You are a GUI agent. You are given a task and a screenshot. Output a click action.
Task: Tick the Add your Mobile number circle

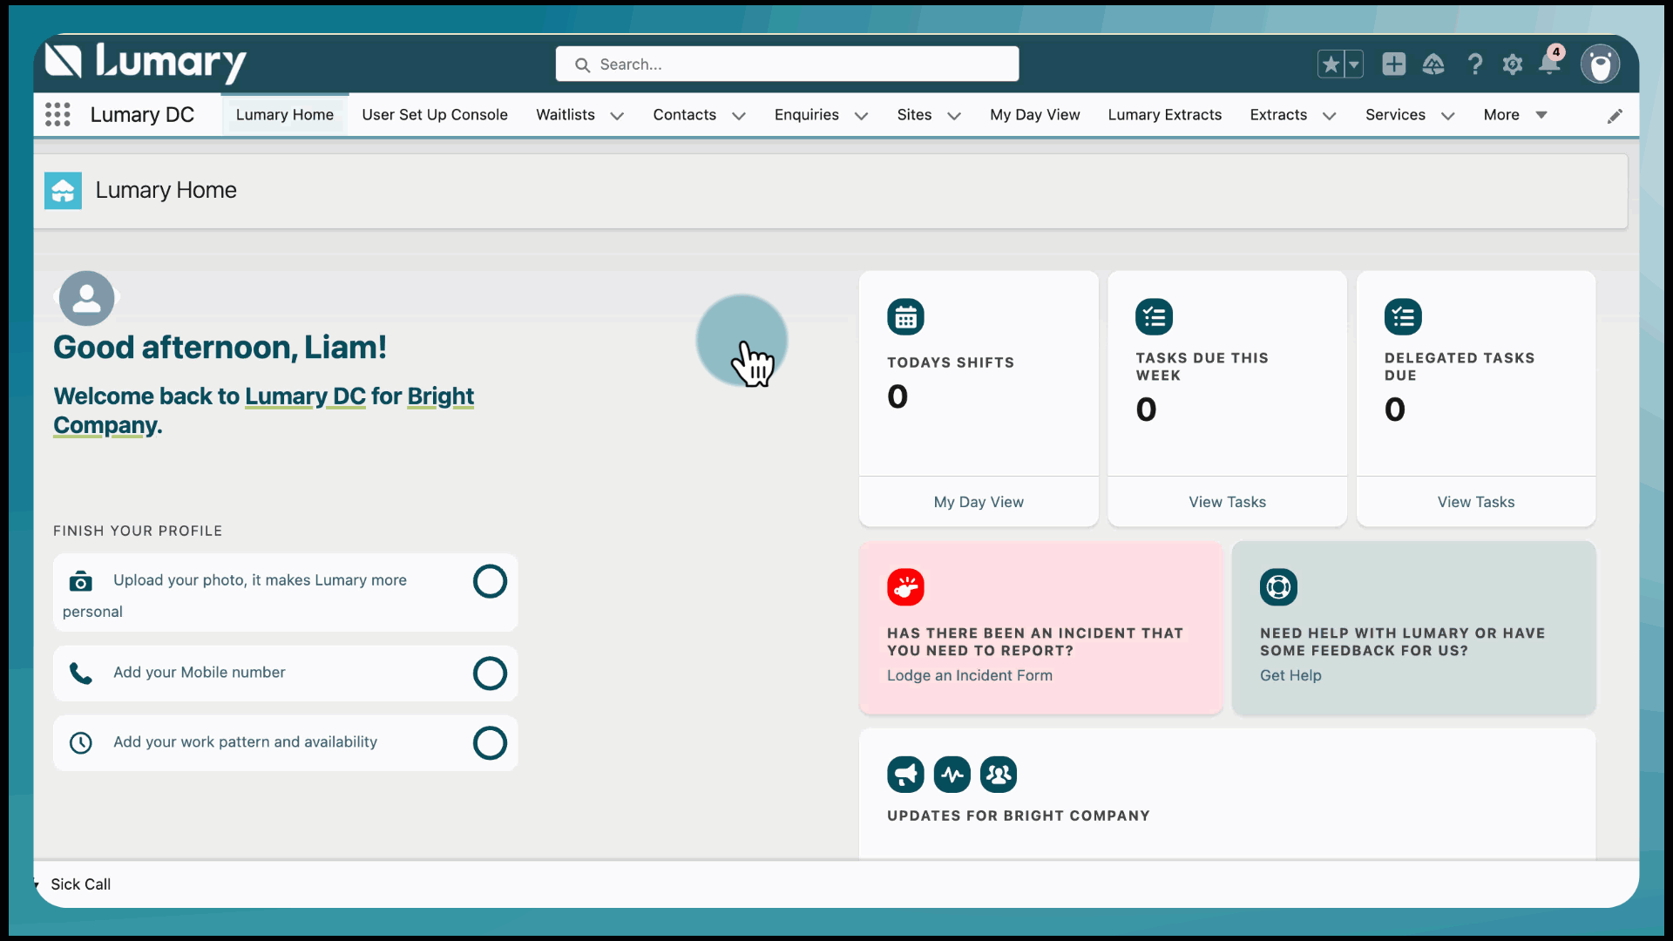pos(490,673)
